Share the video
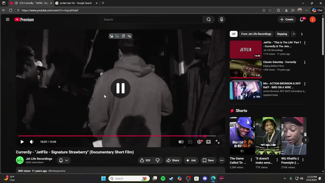 click(x=173, y=160)
